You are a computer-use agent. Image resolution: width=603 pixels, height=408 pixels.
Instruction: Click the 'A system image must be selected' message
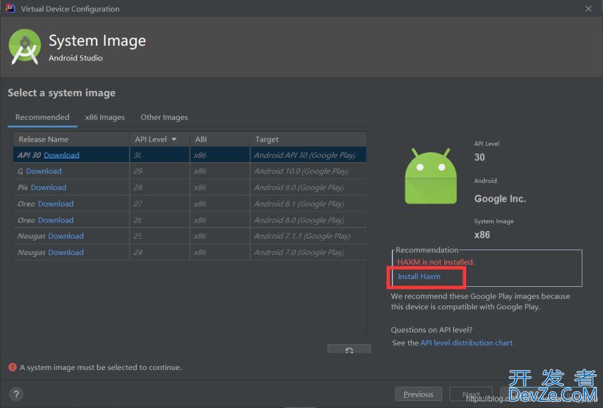pyautogui.click(x=100, y=367)
